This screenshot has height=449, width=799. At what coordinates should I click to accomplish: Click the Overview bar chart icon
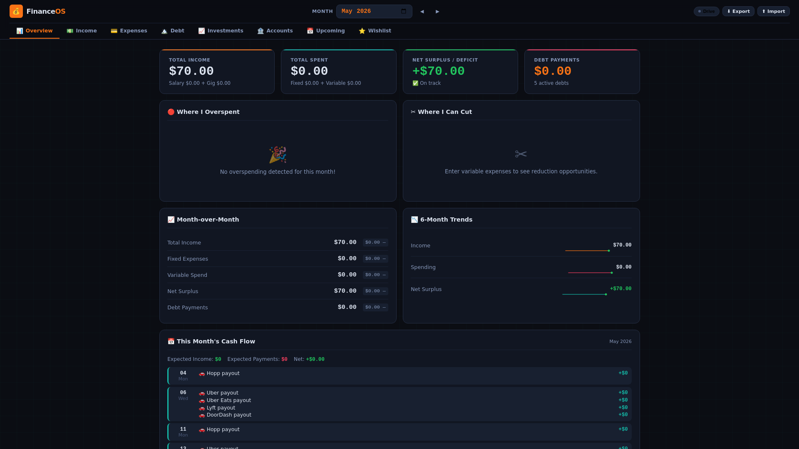point(20,31)
